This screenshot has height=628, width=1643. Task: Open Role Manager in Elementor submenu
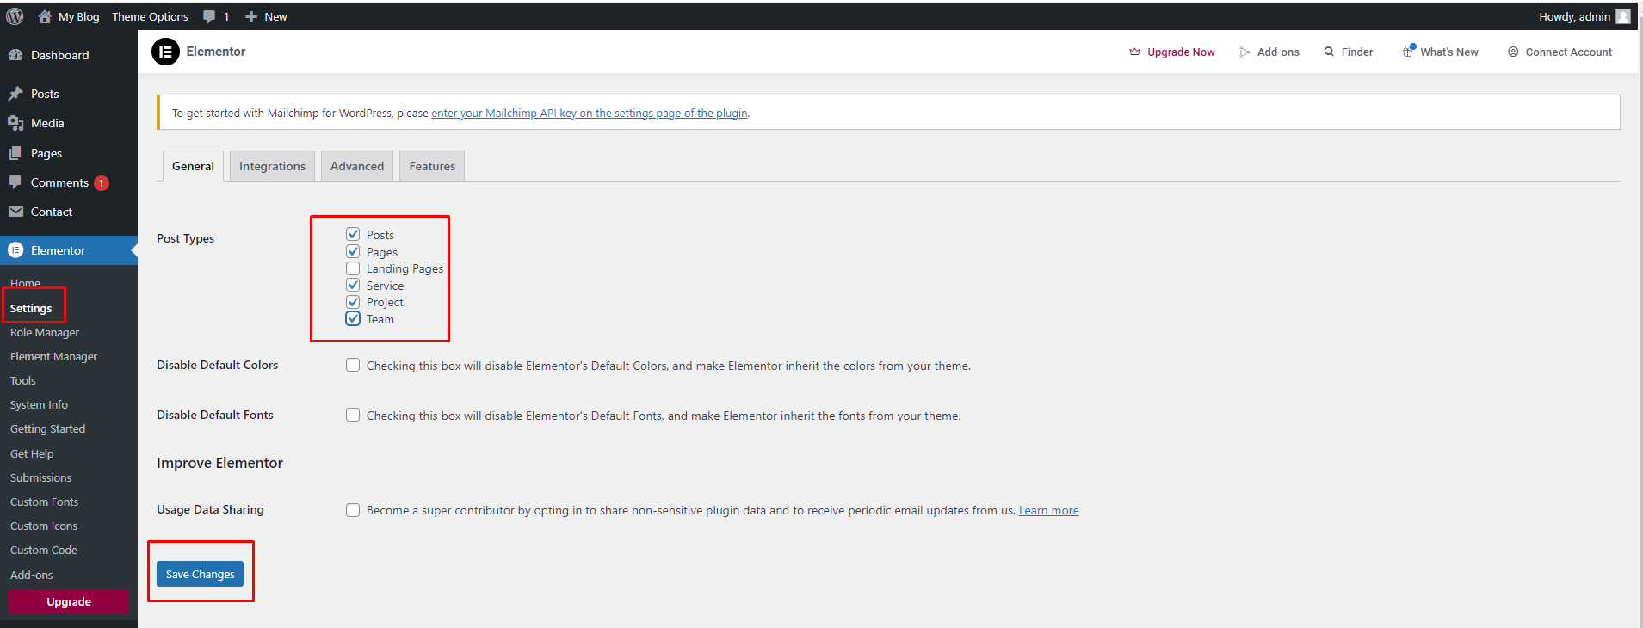pyautogui.click(x=45, y=332)
